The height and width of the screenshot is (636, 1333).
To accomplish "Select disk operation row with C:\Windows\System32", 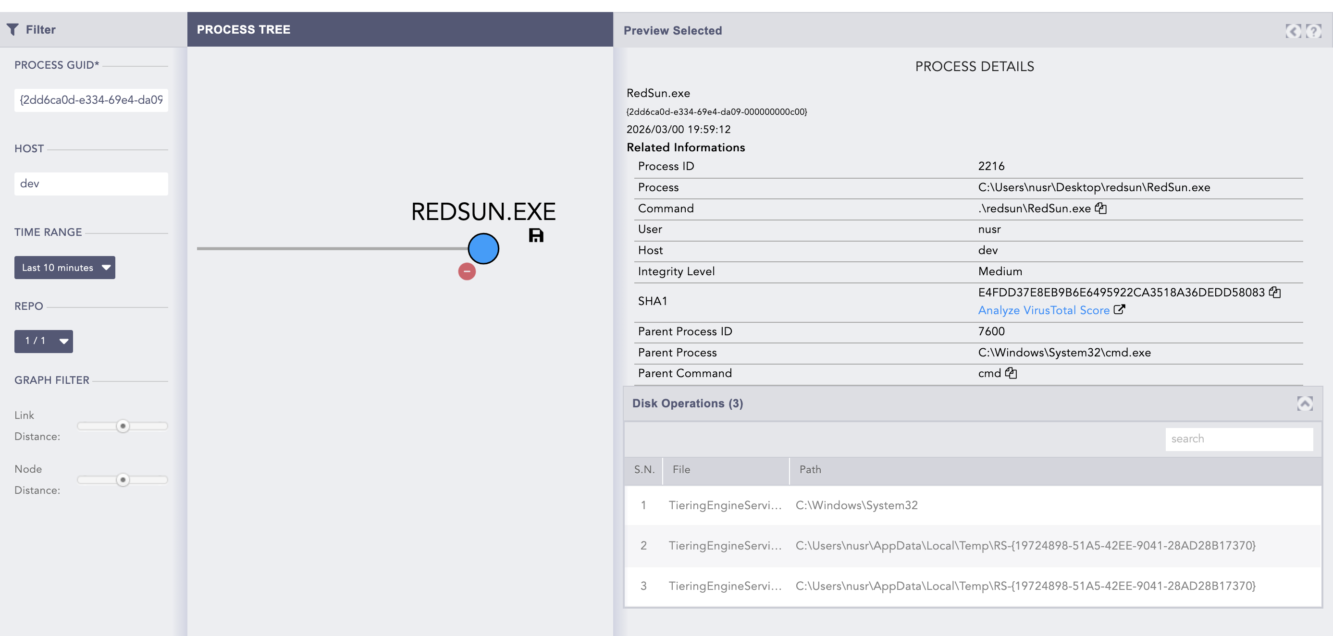I will point(856,505).
